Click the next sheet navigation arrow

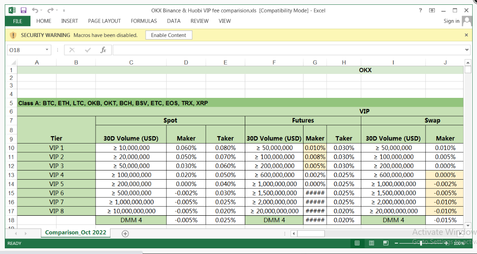[26, 233]
